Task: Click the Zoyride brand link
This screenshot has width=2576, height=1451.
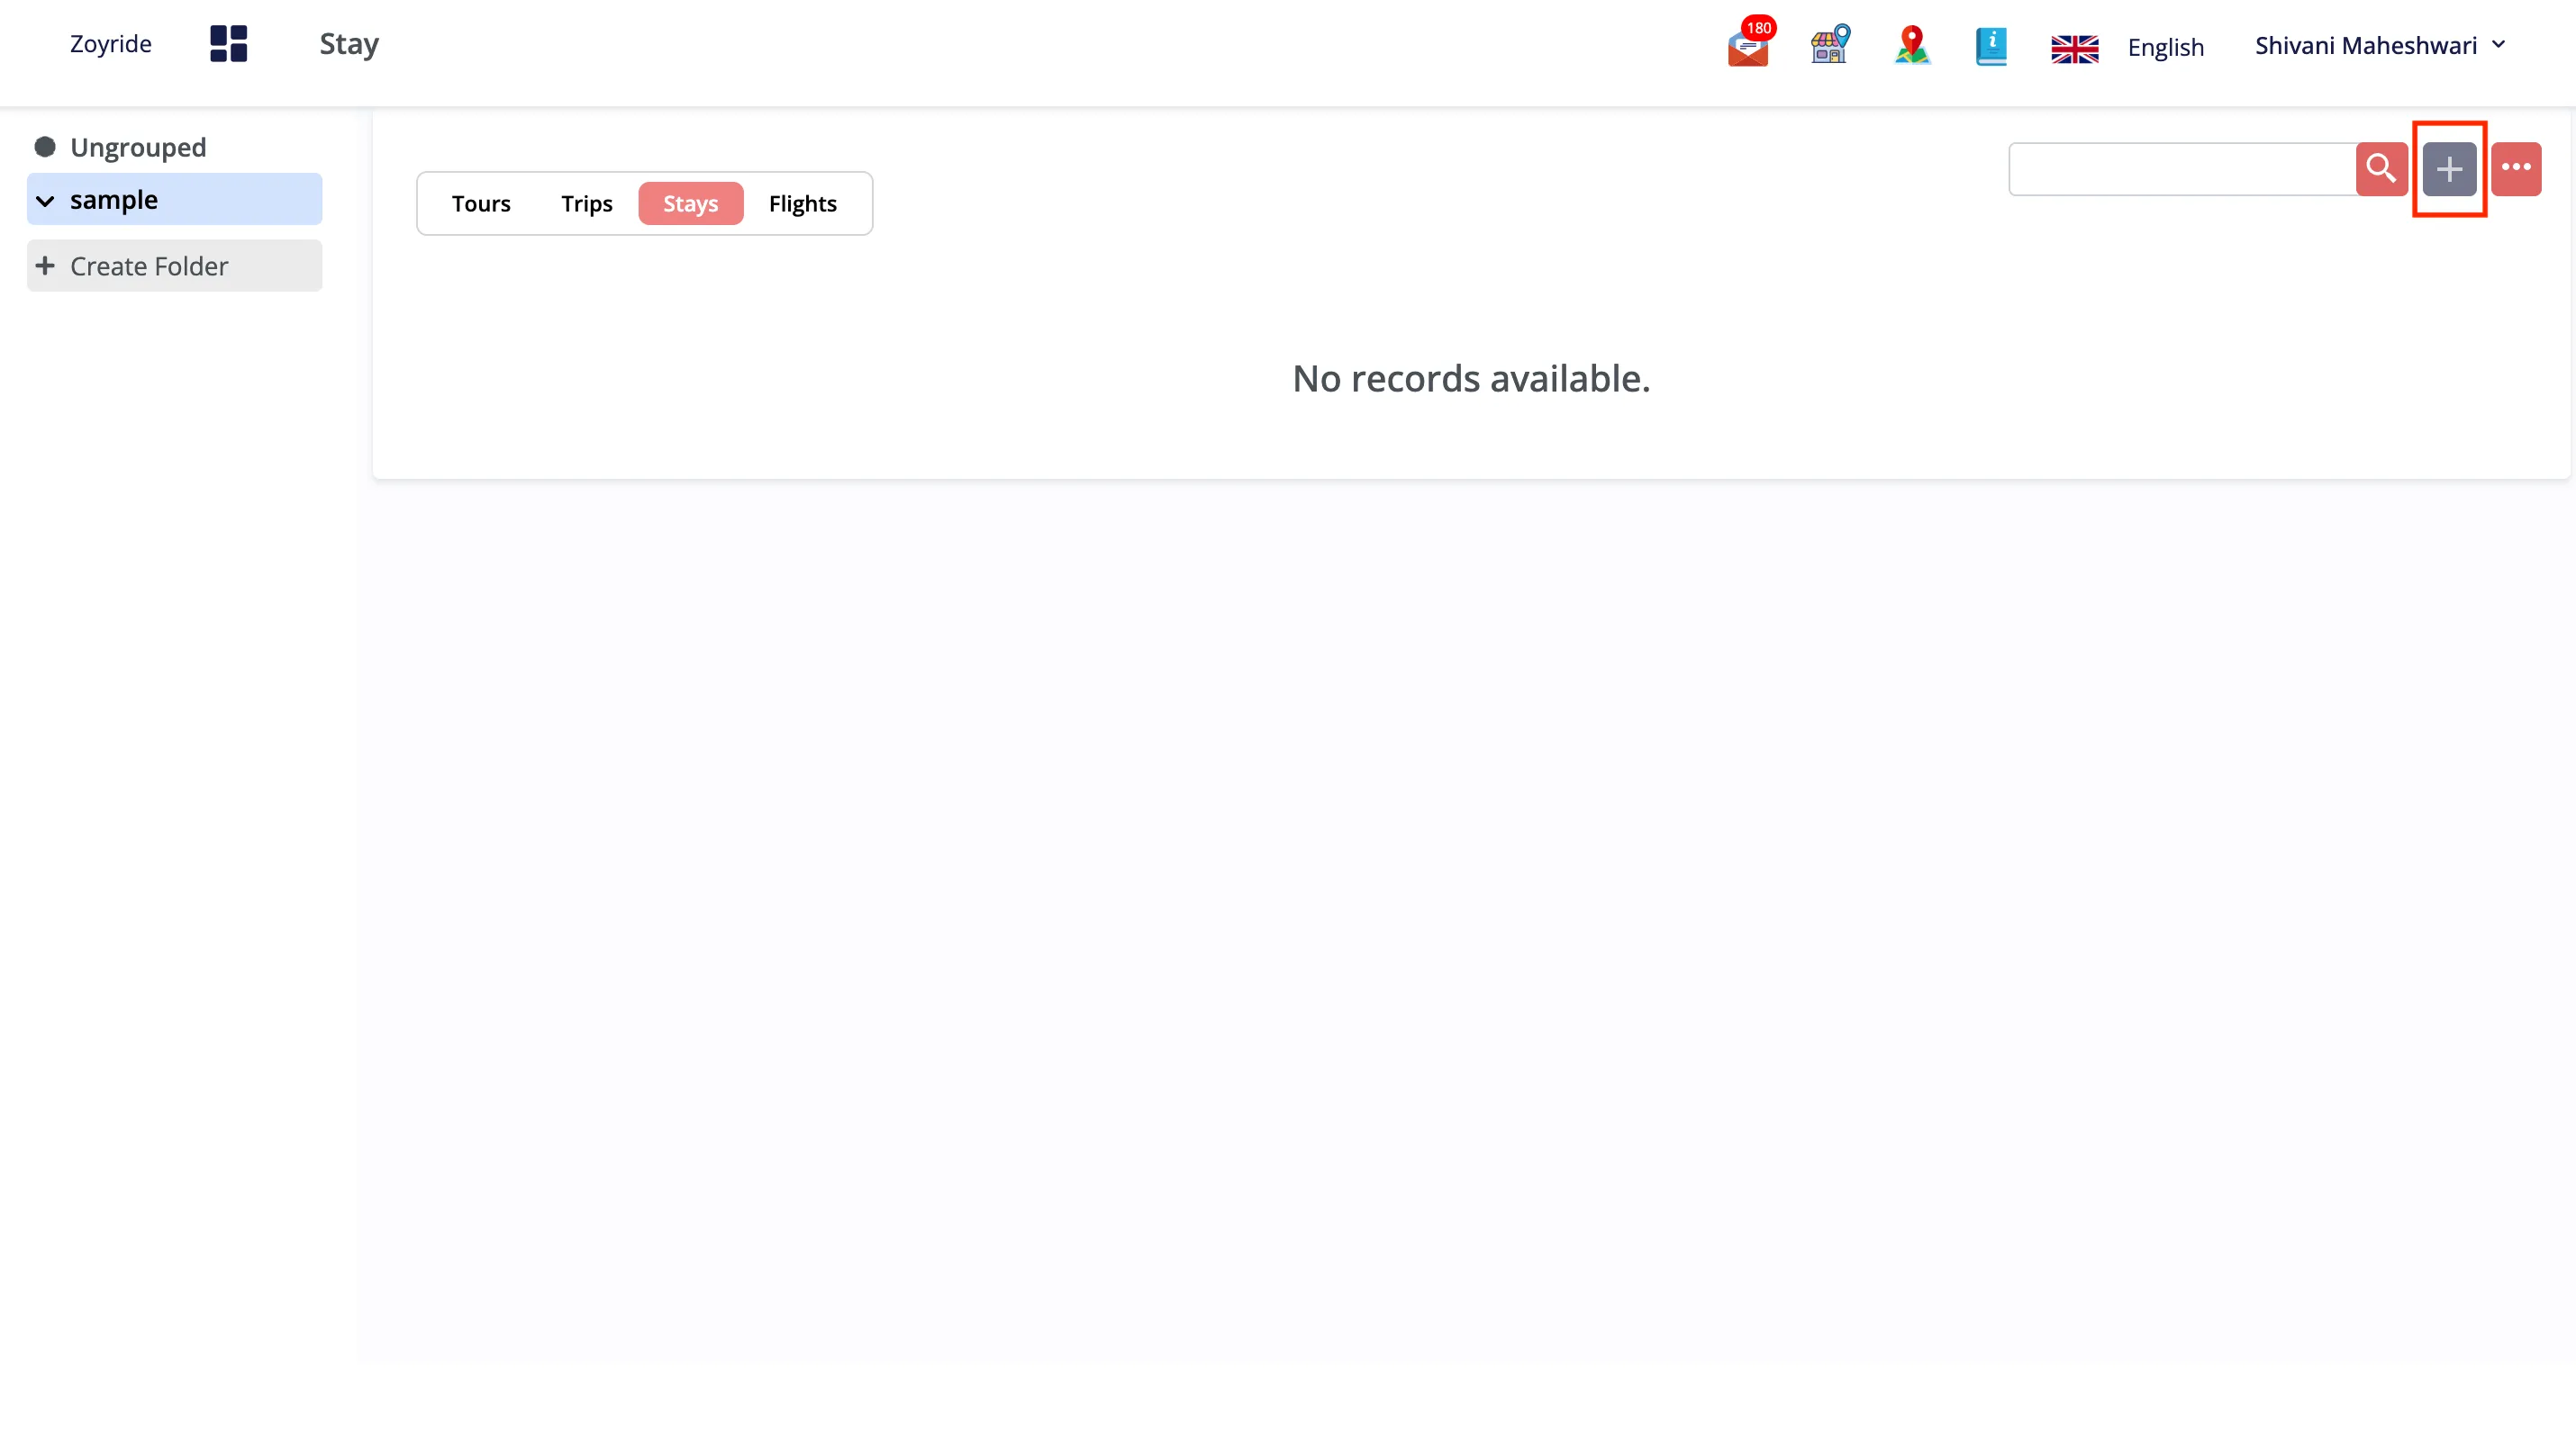Action: click(x=111, y=44)
